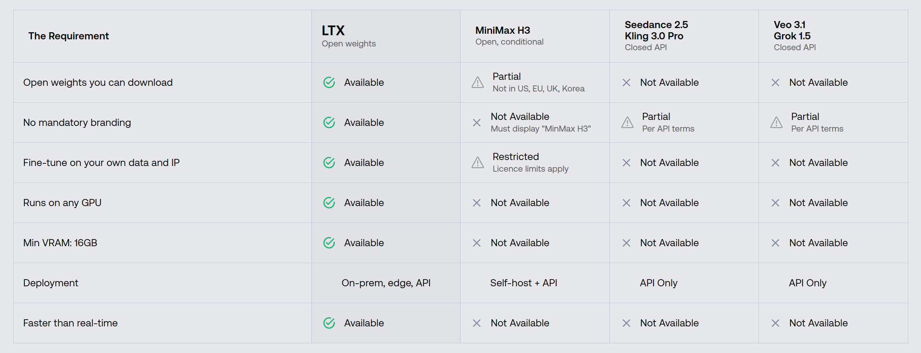The height and width of the screenshot is (353, 921).
Task: Select the 'MiniMax H3' column heading
Action: (503, 30)
